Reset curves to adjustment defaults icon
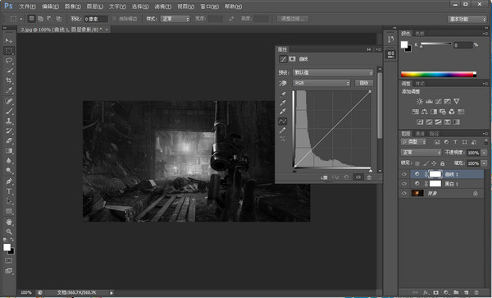The image size is (492, 298). tap(346, 177)
